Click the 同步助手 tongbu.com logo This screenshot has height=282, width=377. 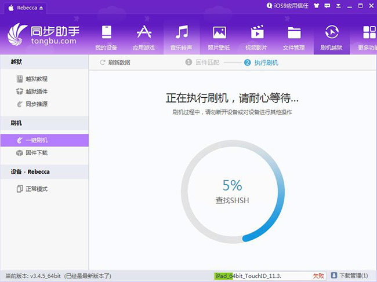tap(43, 35)
